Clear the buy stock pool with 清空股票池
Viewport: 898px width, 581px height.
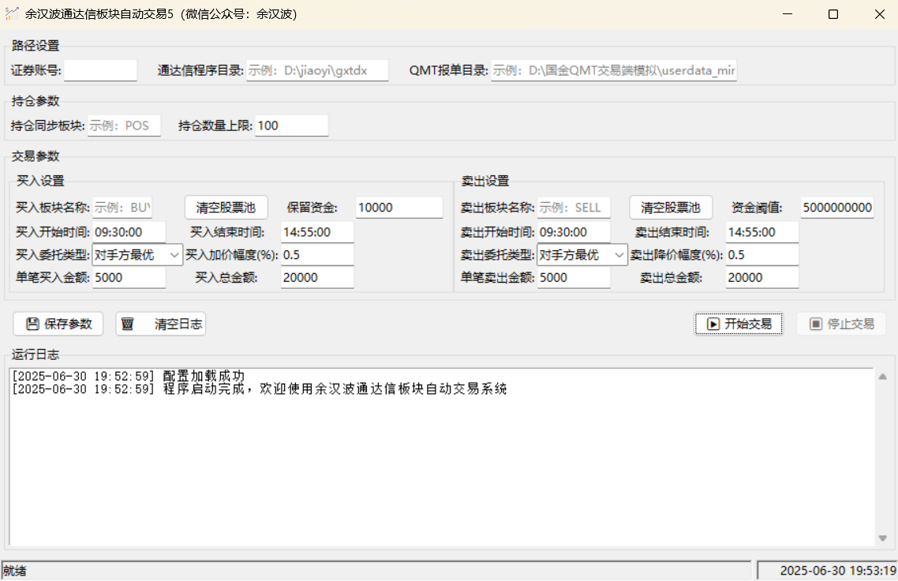[x=226, y=208]
